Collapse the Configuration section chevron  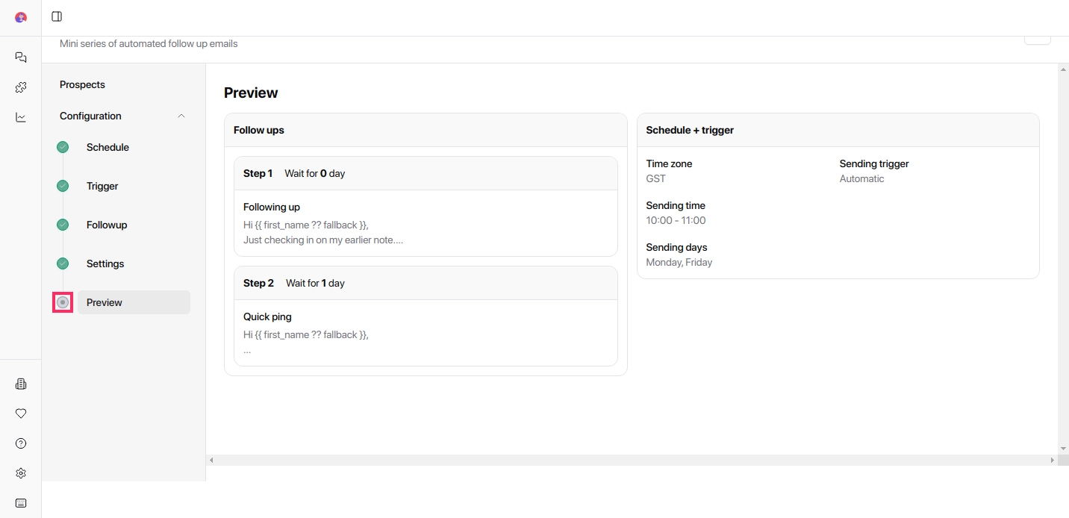(x=181, y=116)
